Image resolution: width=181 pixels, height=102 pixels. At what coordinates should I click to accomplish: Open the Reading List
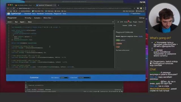140,11
